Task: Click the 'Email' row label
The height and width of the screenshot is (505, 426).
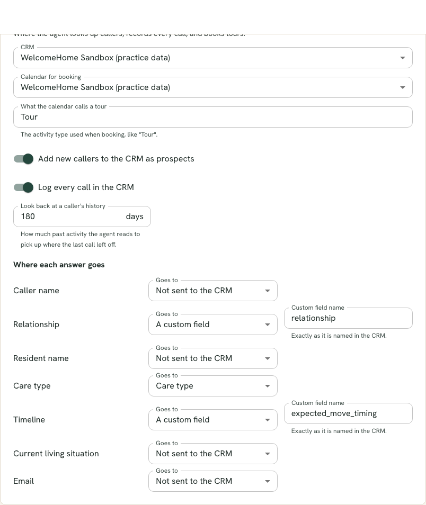Action: [23, 481]
